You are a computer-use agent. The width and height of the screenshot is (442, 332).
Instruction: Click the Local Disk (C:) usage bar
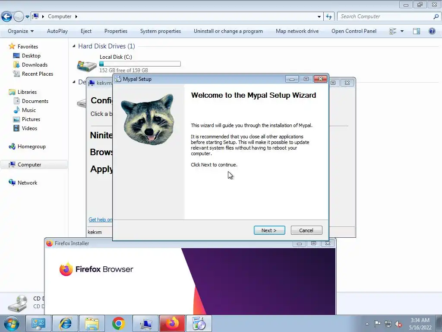click(x=140, y=64)
